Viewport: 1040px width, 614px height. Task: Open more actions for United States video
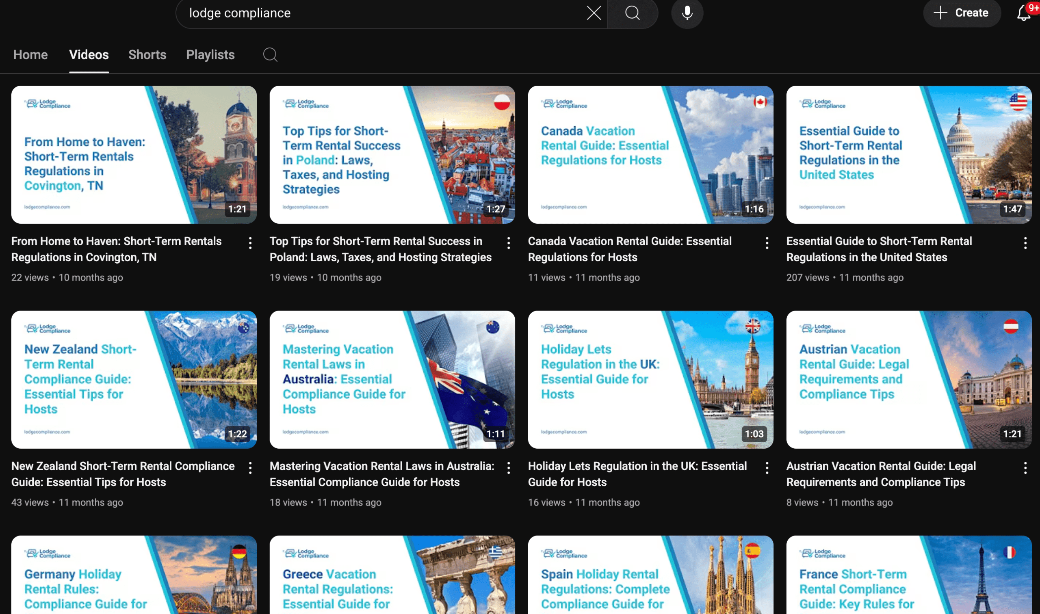coord(1025,243)
